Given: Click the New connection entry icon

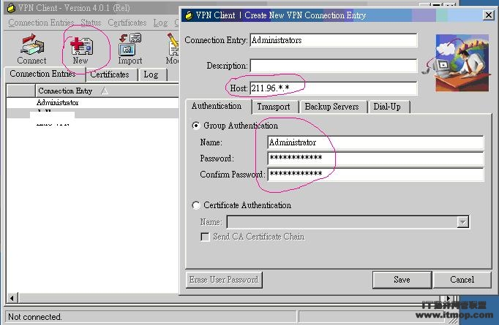Looking at the screenshot, I should [81, 45].
